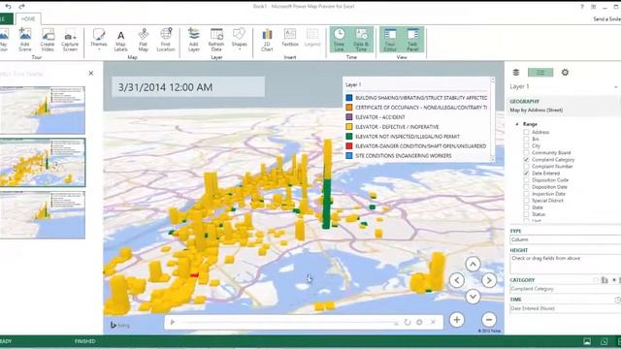Click the Legend ribbon button
The height and width of the screenshot is (349, 621).
coord(312,38)
